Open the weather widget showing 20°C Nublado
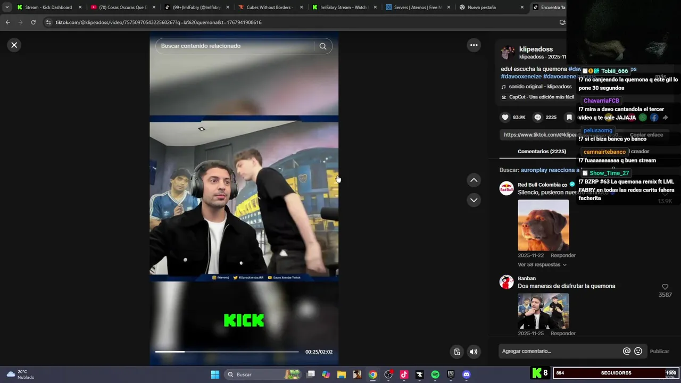This screenshot has width=681, height=383. coord(20,374)
